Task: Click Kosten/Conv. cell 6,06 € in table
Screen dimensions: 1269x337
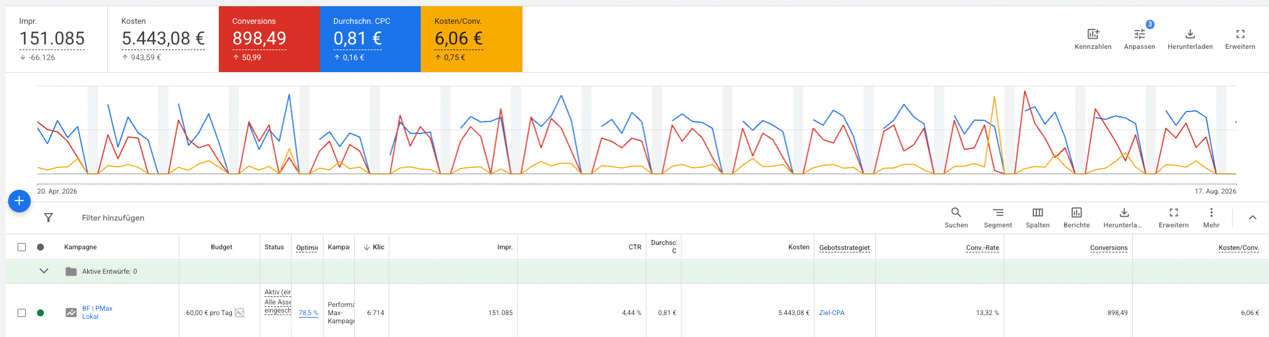Action: pos(1250,313)
